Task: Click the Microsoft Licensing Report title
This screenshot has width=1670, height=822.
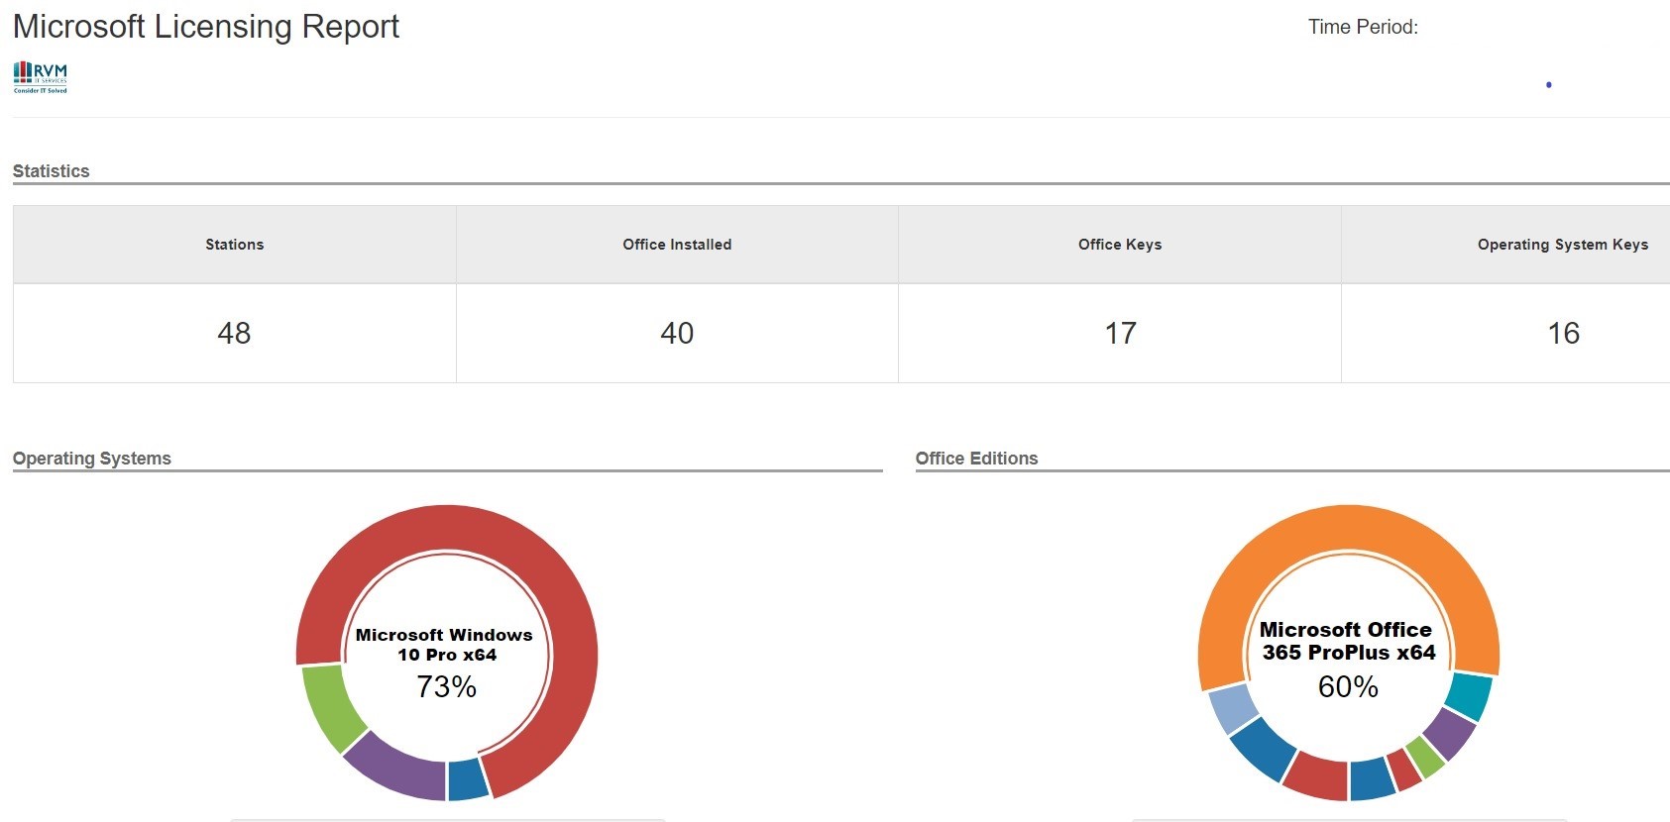Action: pos(206,27)
